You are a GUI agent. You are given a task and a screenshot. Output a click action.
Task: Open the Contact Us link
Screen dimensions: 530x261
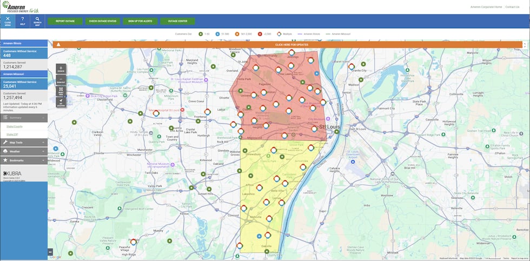(513, 6)
